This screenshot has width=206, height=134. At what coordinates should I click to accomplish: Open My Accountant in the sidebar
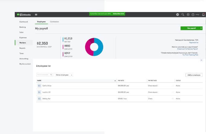25,64
